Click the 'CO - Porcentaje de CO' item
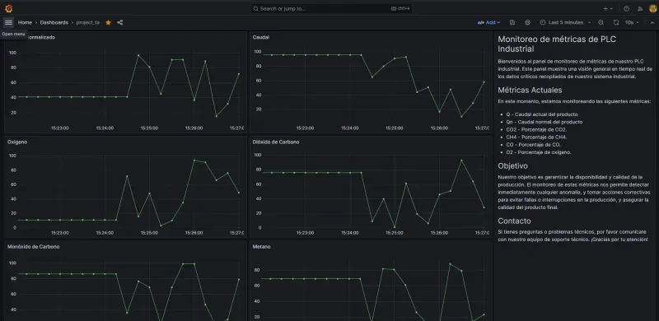659x321 pixels. click(x=533, y=145)
